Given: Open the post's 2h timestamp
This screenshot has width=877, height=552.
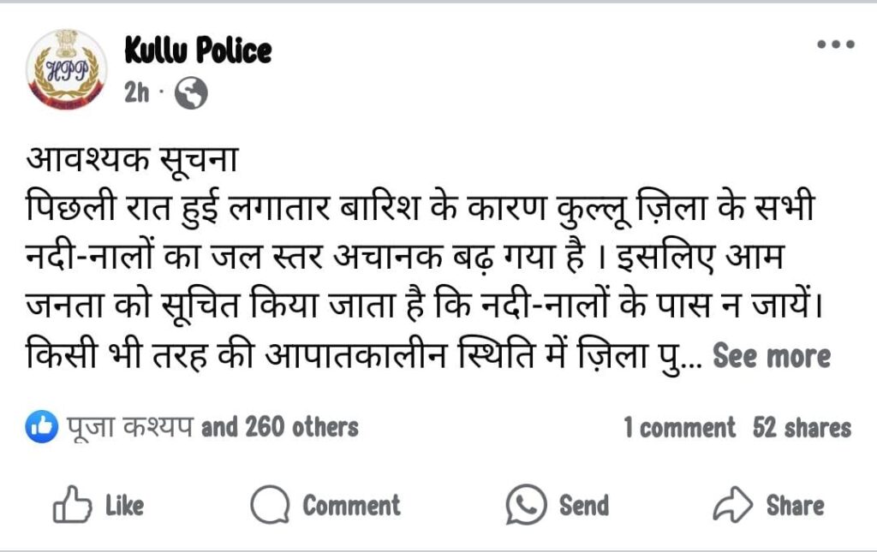Looking at the screenshot, I should [x=137, y=92].
